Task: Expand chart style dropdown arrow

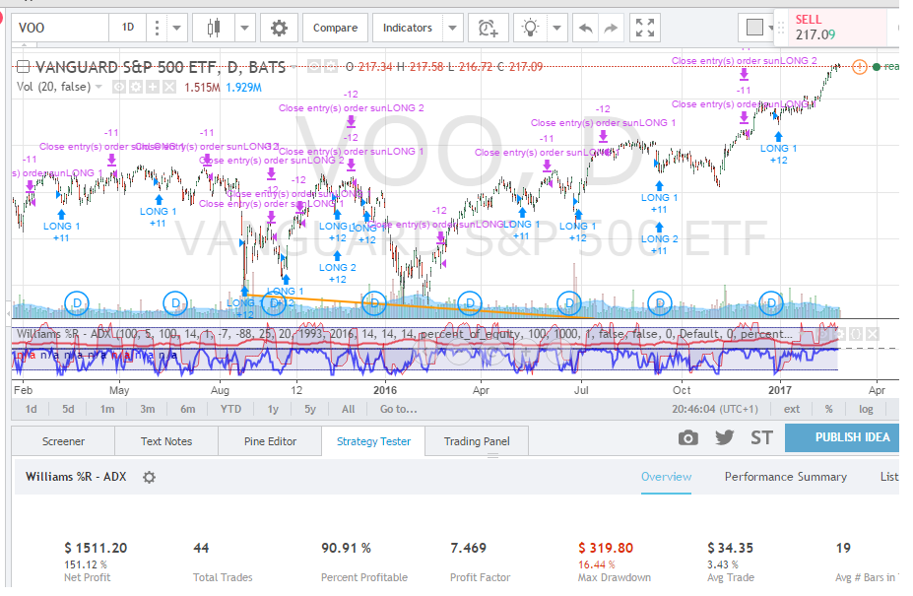Action: pos(244,28)
